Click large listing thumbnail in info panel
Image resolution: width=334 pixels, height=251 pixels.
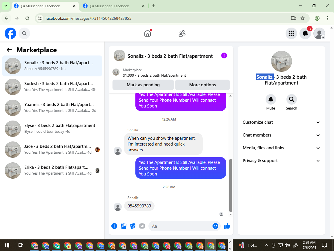click(x=282, y=61)
